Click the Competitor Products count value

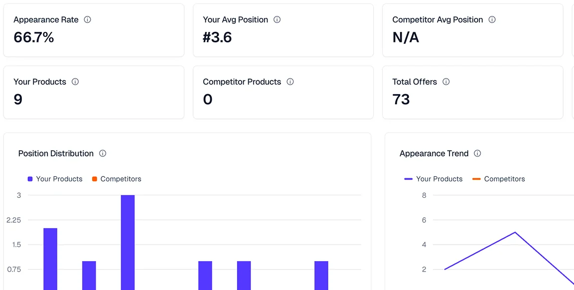tap(207, 99)
